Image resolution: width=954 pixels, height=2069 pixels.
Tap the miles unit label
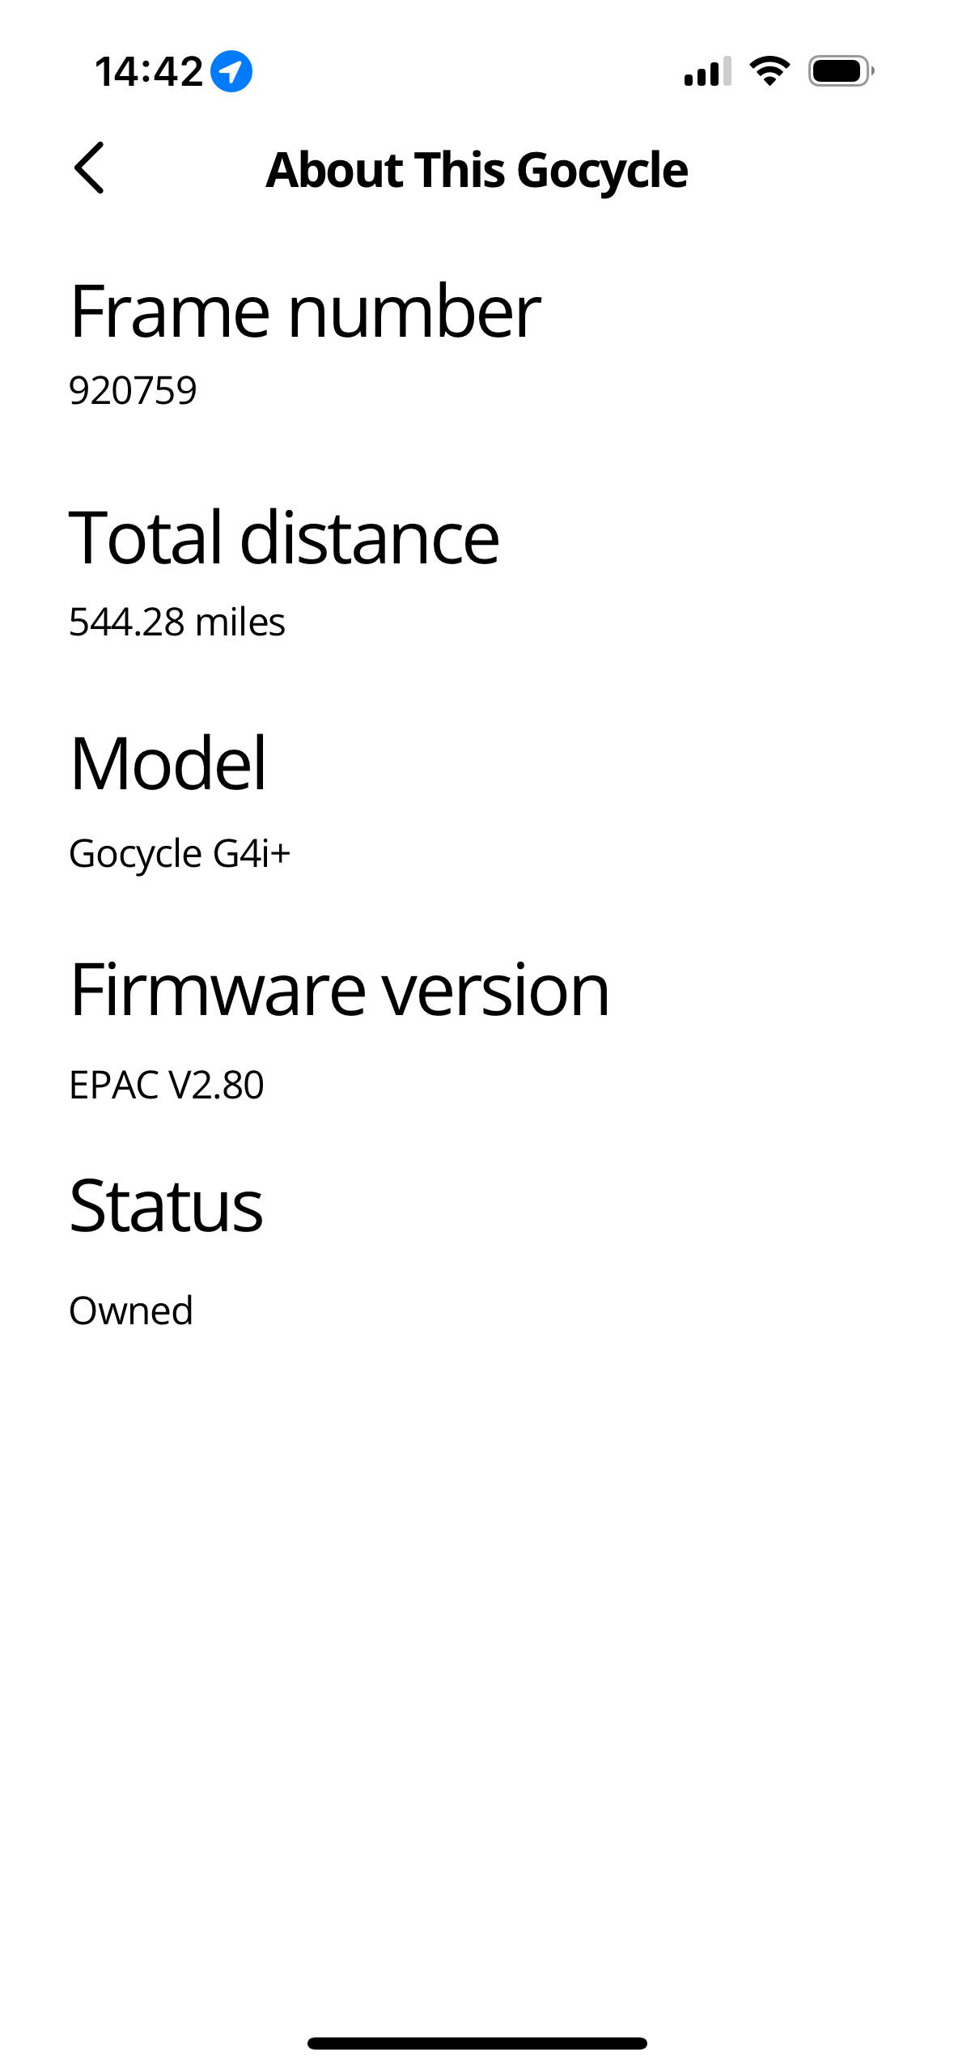240,622
